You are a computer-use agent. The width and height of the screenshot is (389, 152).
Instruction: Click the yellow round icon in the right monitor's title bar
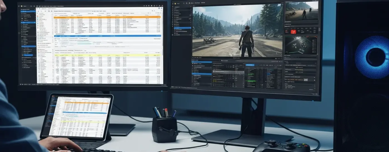(x=176, y=3)
